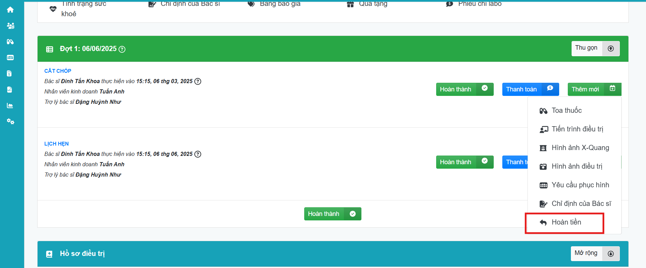Image resolution: width=646 pixels, height=268 pixels.
Task: Open the chart statistics sidebar icon
Action: [10, 106]
